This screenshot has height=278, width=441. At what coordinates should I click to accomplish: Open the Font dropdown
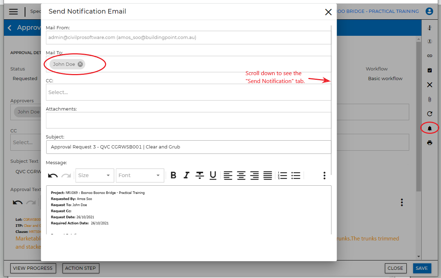pos(140,175)
